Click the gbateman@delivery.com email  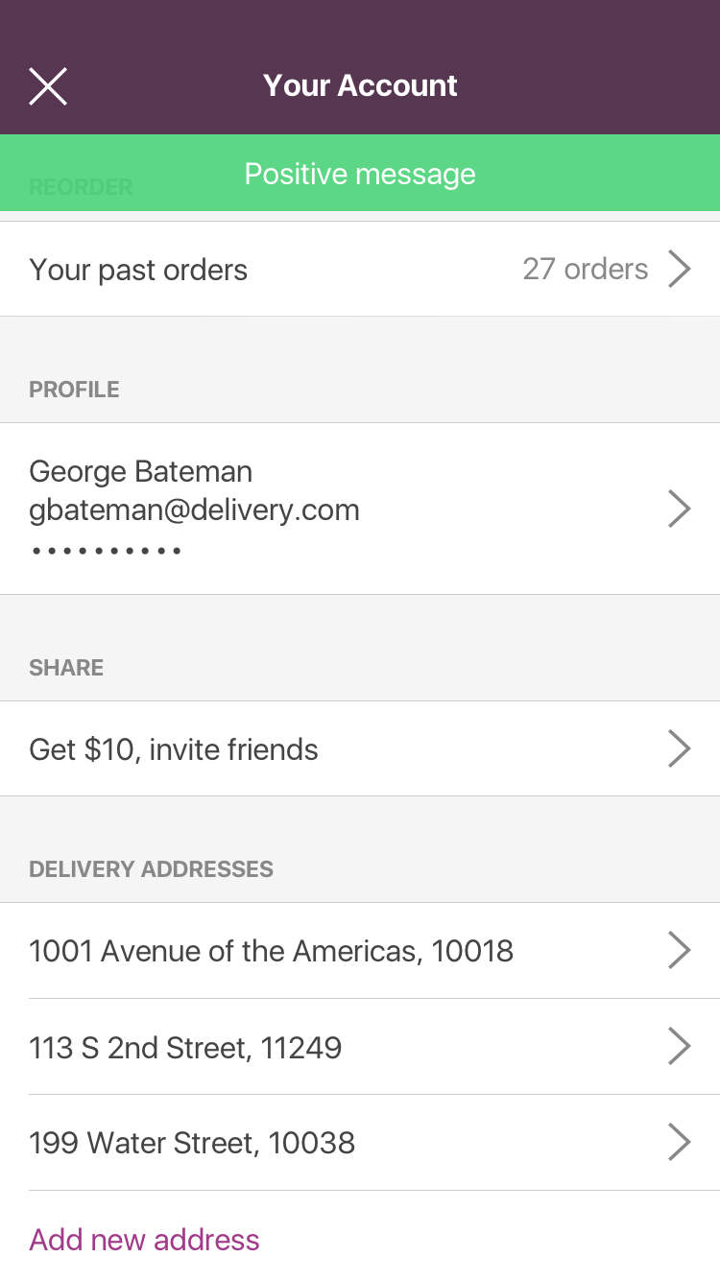pos(194,510)
